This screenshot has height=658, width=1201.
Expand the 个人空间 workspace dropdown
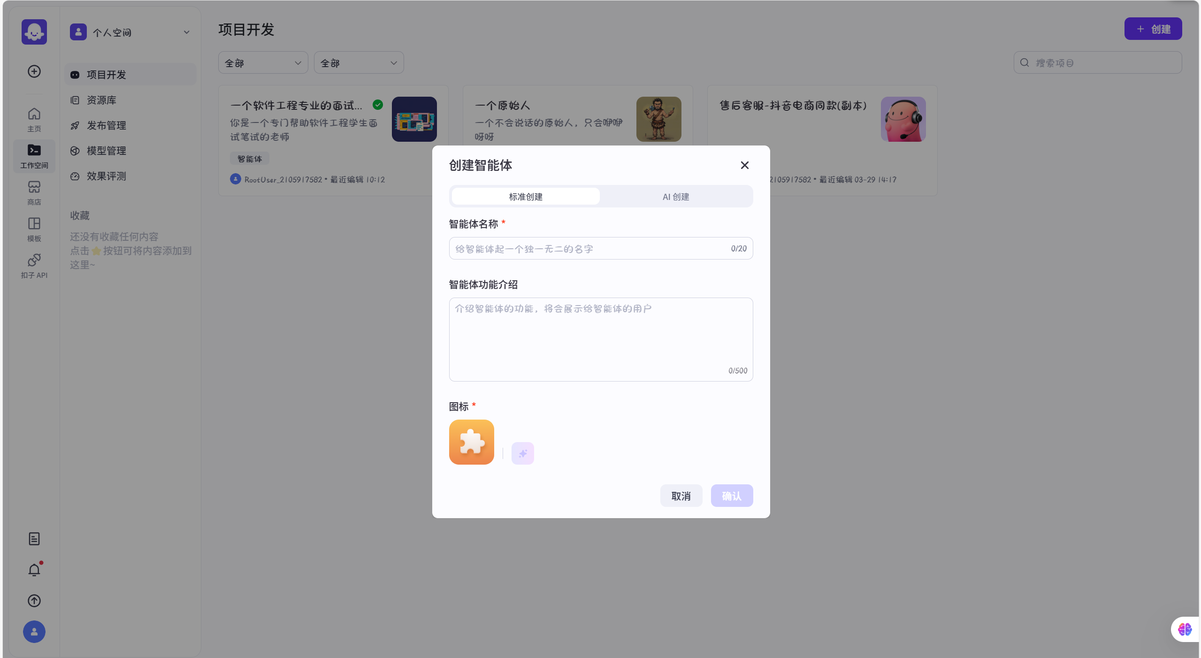(130, 32)
